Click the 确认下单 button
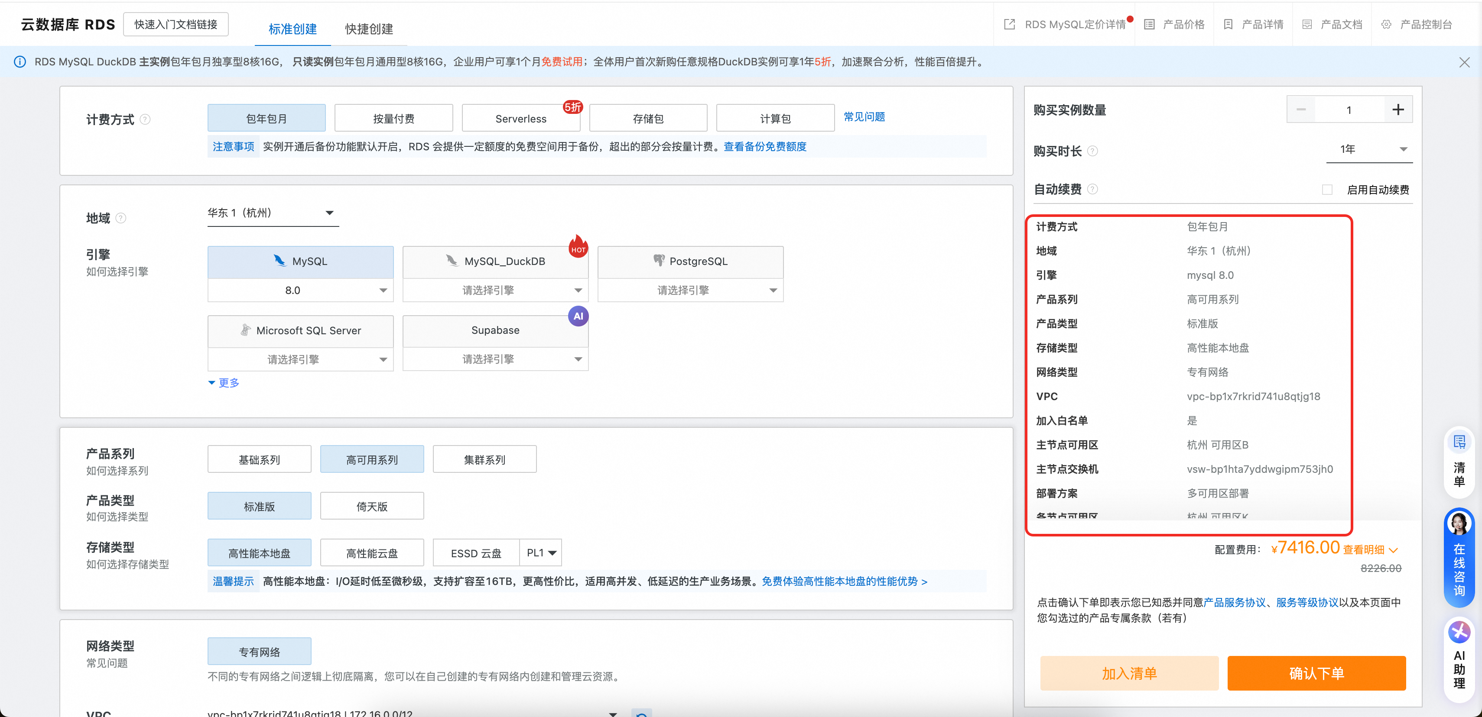 coord(1317,673)
